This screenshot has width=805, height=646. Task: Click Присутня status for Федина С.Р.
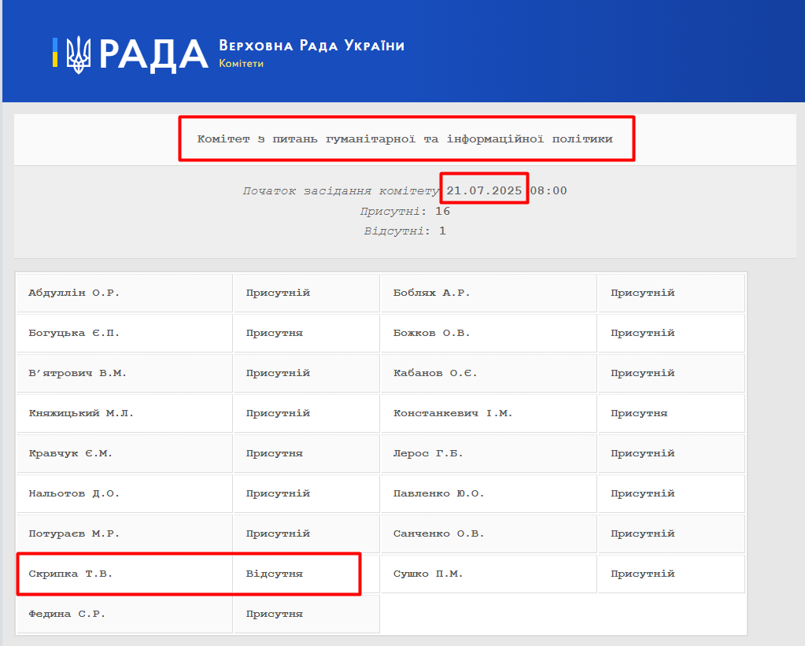[274, 613]
